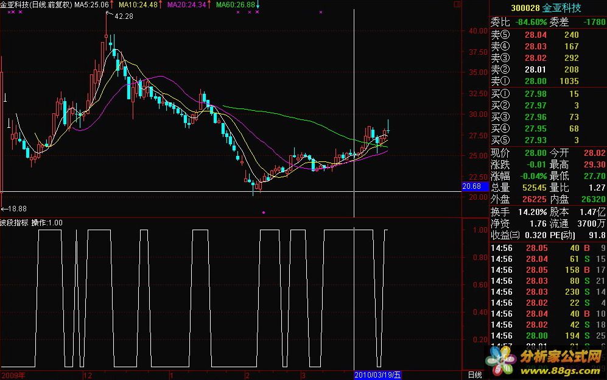Click the 1.00 indicator axis label
This screenshot has height=380, width=607.
click(480, 230)
